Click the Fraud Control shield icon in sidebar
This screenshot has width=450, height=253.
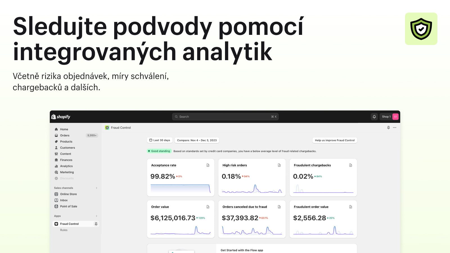point(56,224)
